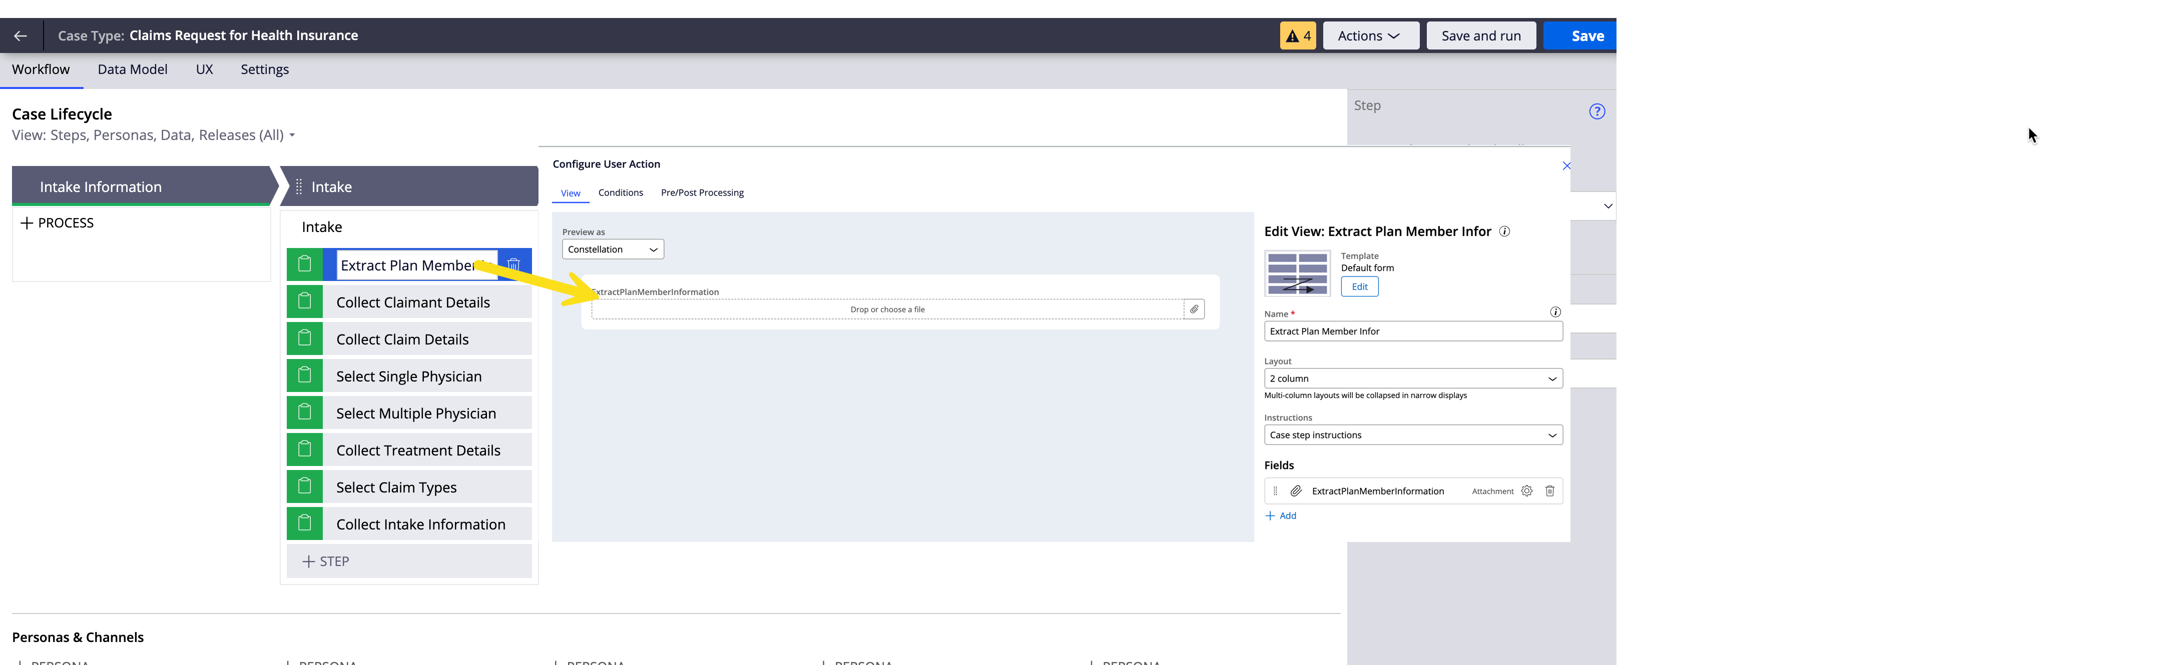Screen dimensions: 2162x665
Task: Click the Save and run button
Action: coord(1480,36)
